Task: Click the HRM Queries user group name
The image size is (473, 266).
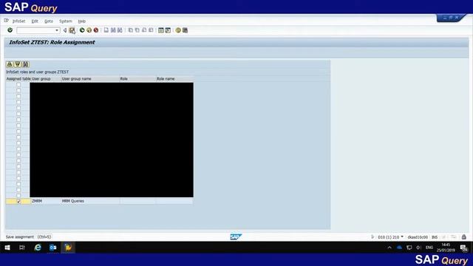Action: (x=73, y=201)
